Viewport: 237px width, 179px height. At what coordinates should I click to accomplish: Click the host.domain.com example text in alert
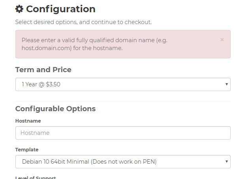[47, 48]
